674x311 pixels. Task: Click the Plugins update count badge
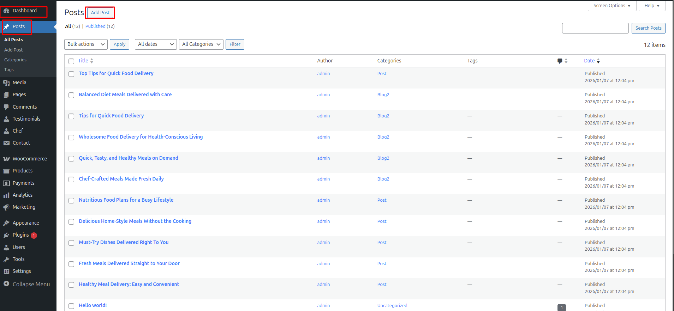pos(34,235)
